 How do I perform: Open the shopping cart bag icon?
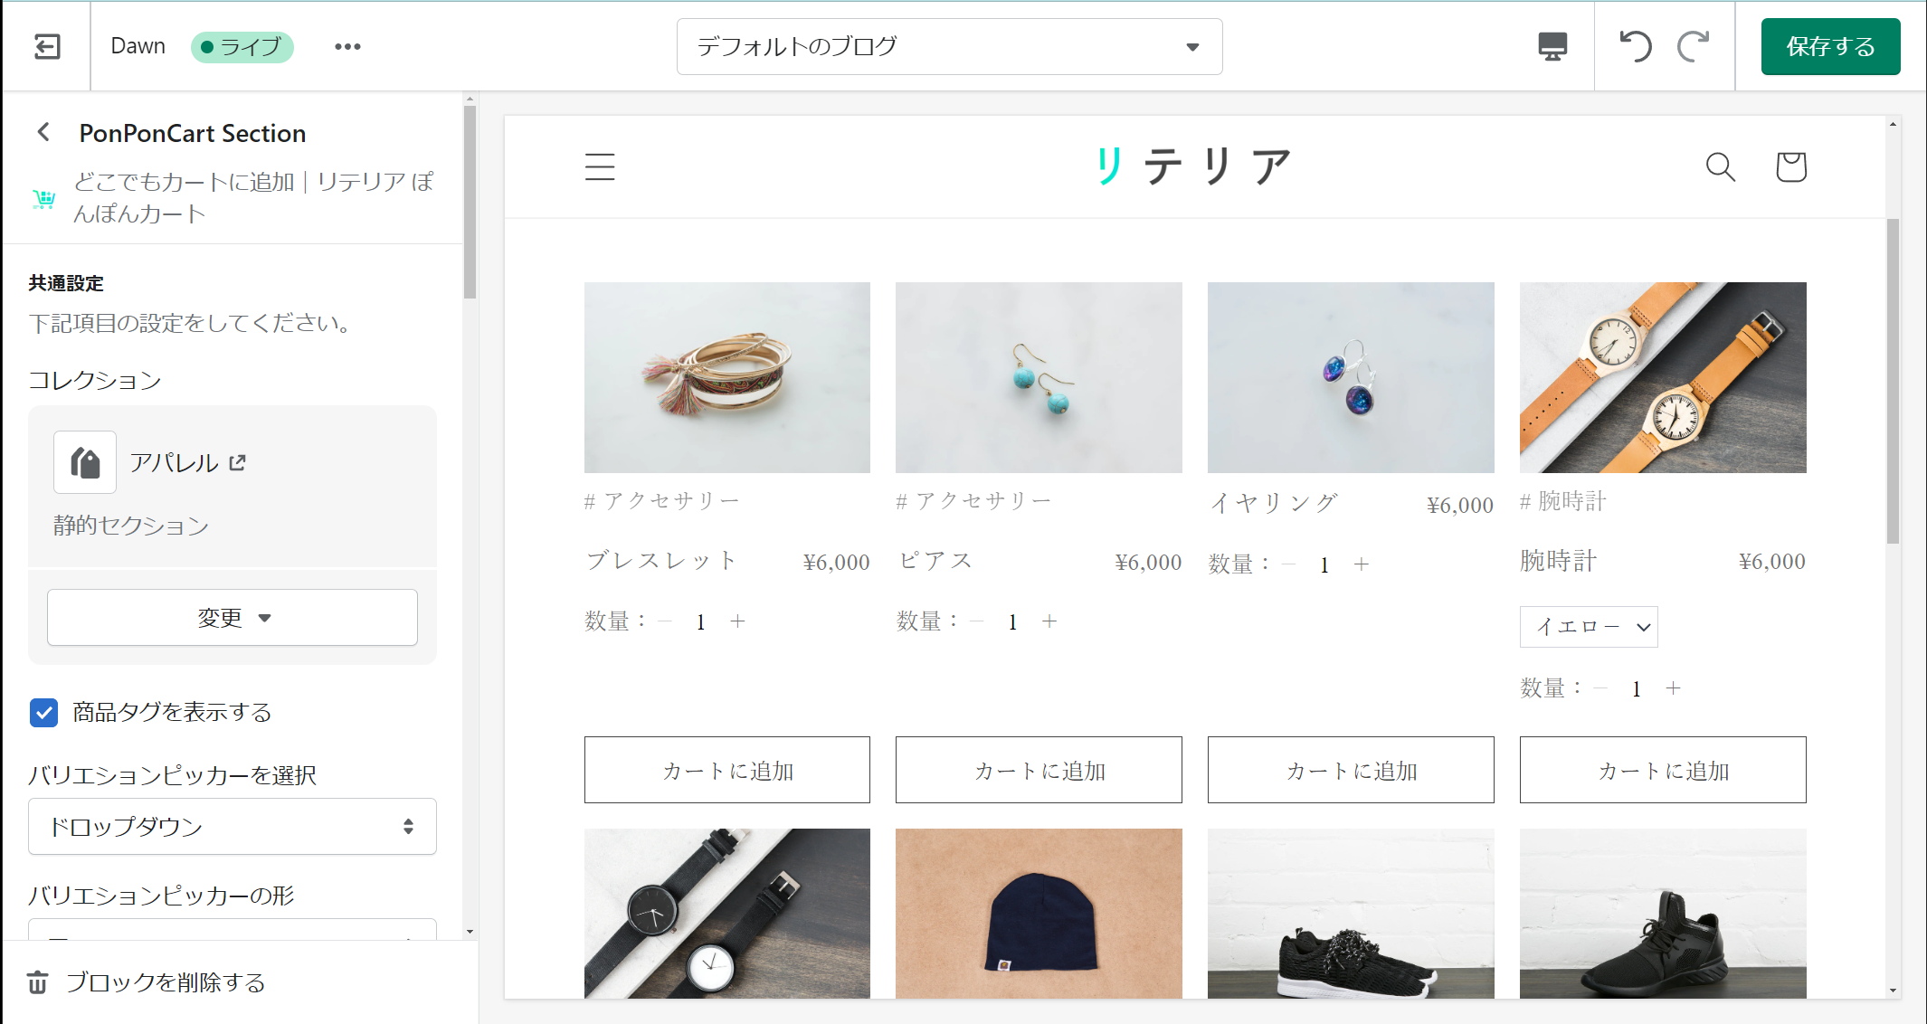pos(1790,166)
